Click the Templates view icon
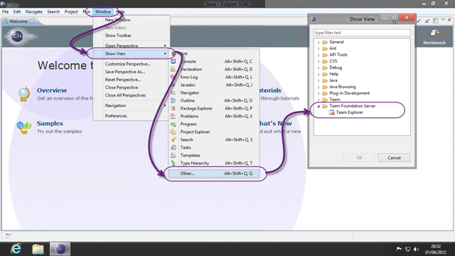This screenshot has width=455, height=256. (173, 155)
